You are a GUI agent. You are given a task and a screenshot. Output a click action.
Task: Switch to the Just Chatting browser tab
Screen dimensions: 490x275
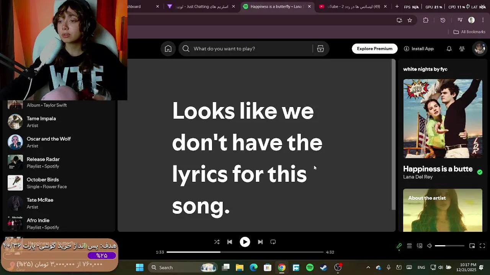point(202,6)
